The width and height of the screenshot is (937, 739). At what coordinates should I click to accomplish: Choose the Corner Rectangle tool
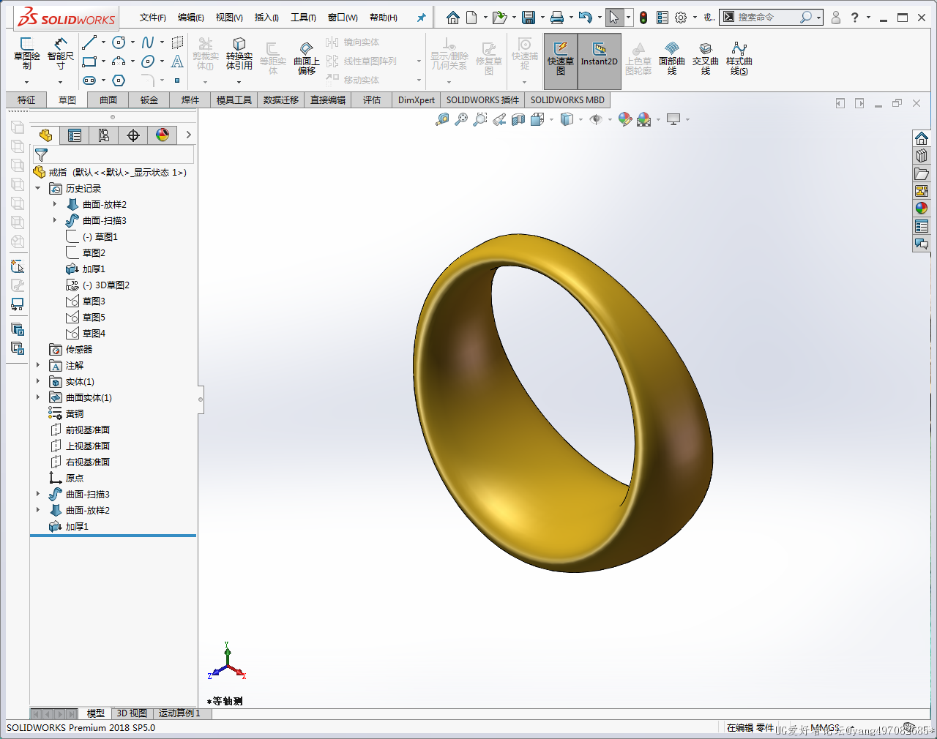tap(89, 62)
